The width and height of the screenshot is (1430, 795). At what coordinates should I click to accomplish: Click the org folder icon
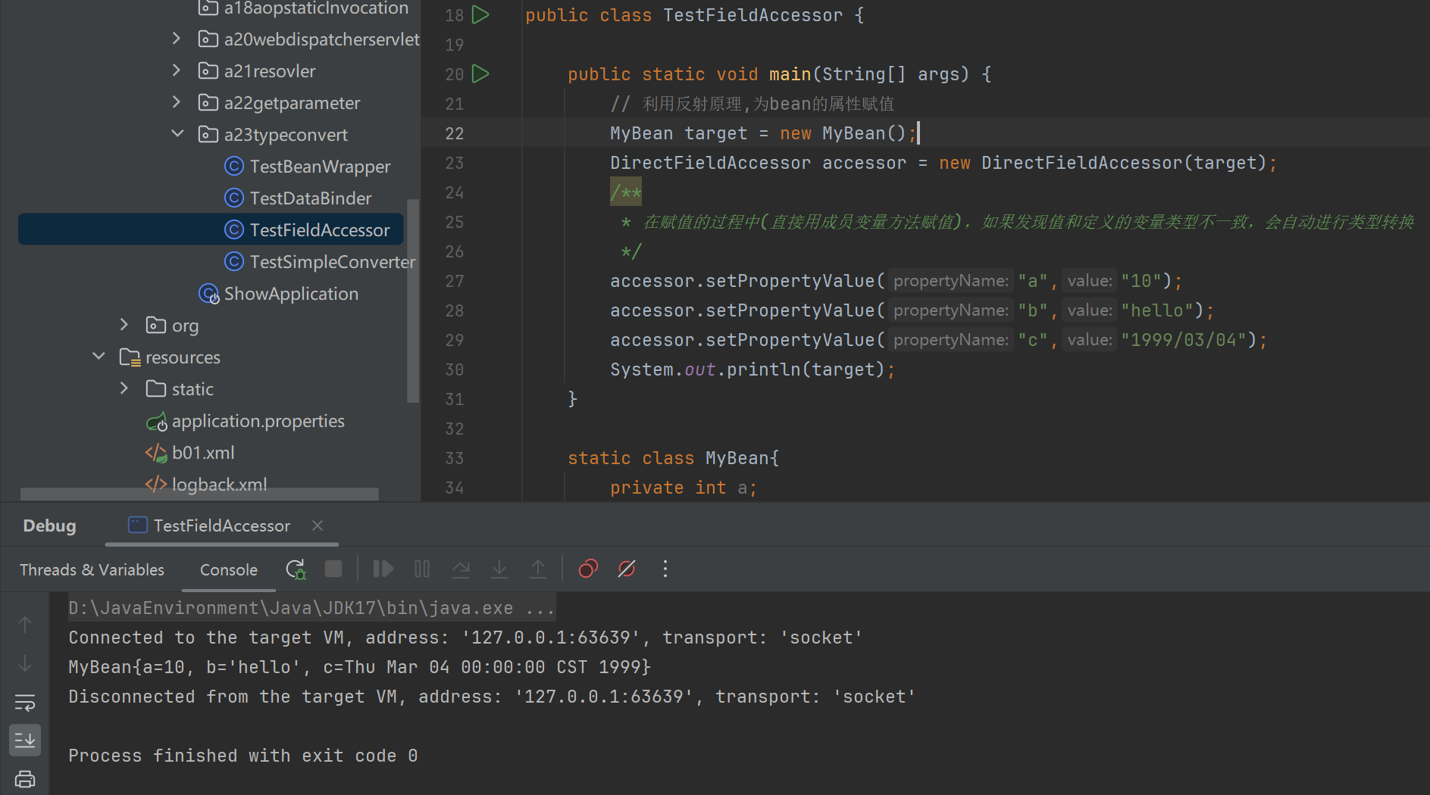point(156,326)
